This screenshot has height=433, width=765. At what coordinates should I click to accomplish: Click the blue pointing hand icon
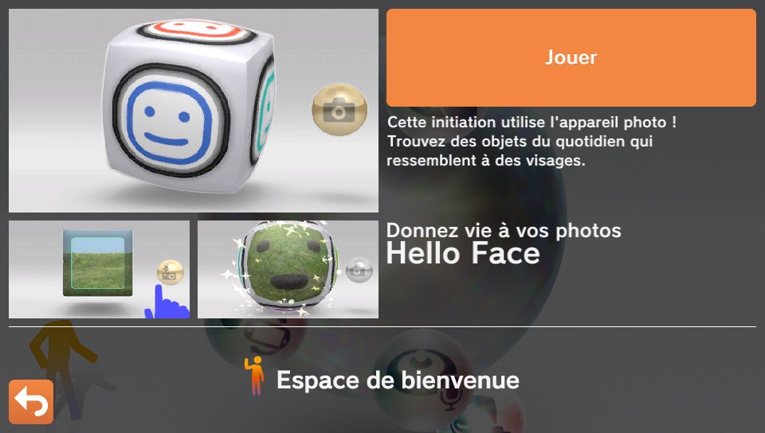coord(167,302)
